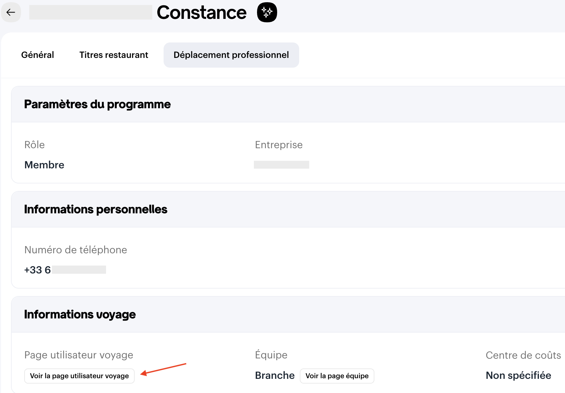Click the Numéro de téléphone label
The height and width of the screenshot is (393, 565).
[x=76, y=250]
